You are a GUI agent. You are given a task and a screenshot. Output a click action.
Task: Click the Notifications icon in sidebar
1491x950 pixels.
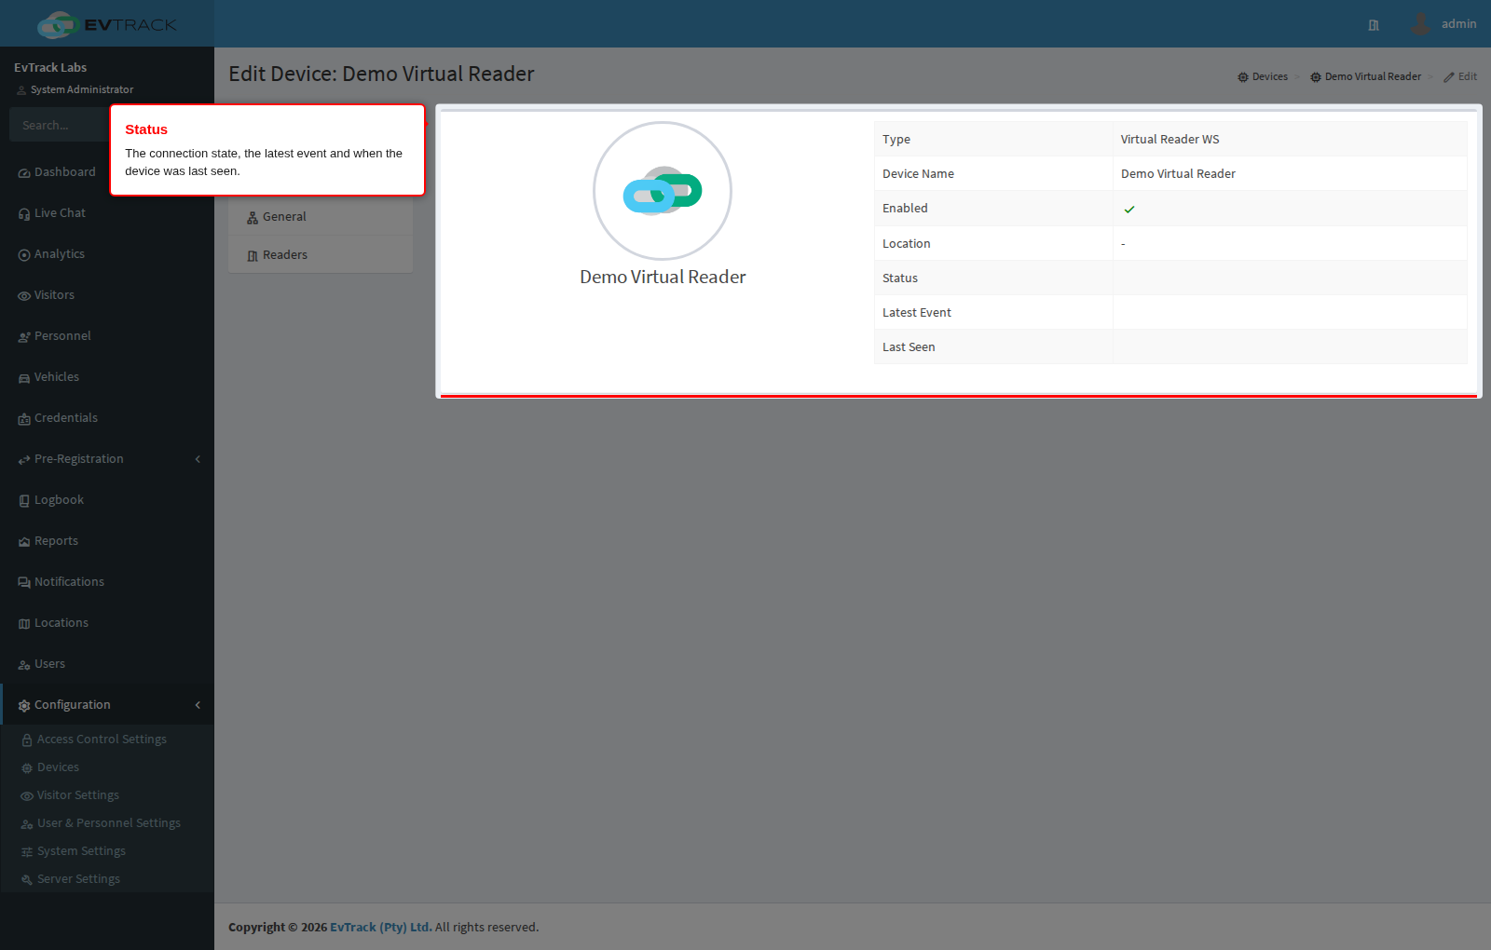[24, 583]
